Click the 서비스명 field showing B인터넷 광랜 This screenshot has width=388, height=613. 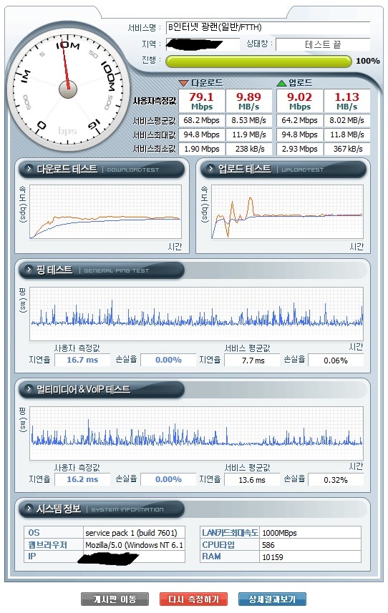[268, 27]
